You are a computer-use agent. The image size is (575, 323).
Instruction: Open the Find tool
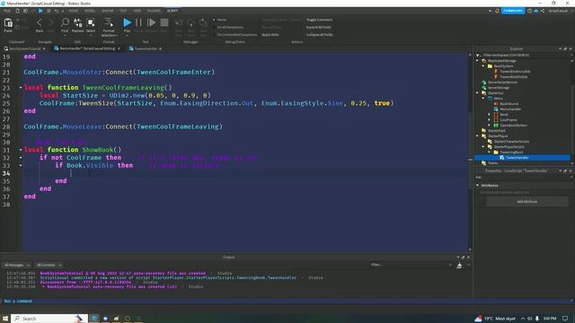pos(65,25)
